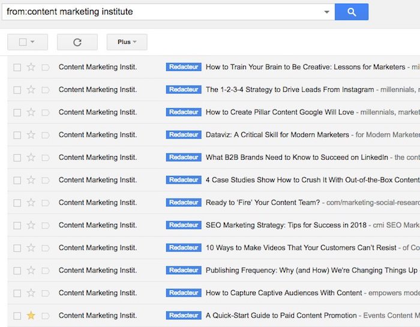Screen dimensions: 420x327
Task: Mark importance on the 'SEO Marketing Strategy' email
Action: coord(46,226)
